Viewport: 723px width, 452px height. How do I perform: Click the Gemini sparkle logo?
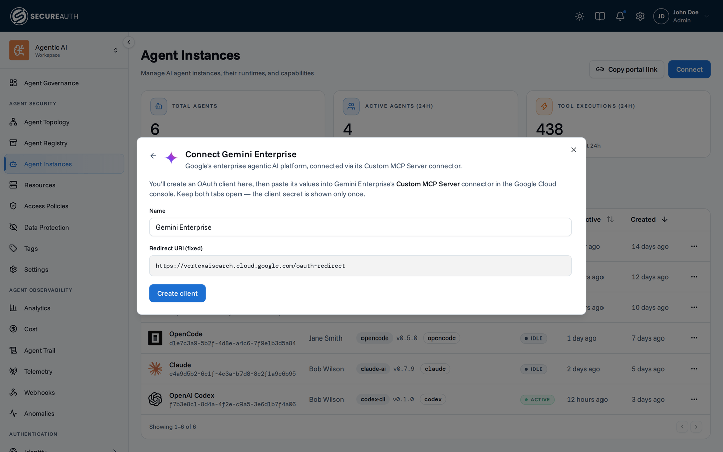171,158
